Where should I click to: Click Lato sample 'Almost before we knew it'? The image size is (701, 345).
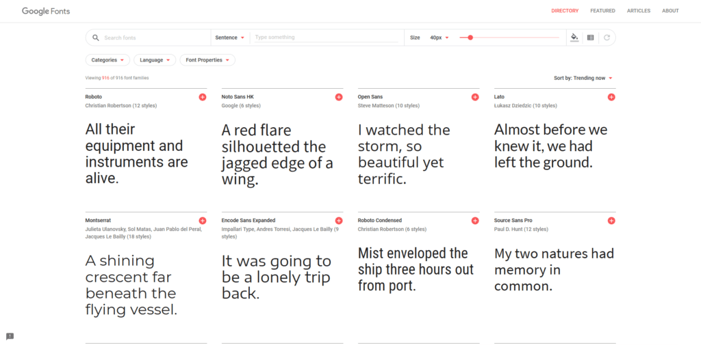[x=551, y=146]
